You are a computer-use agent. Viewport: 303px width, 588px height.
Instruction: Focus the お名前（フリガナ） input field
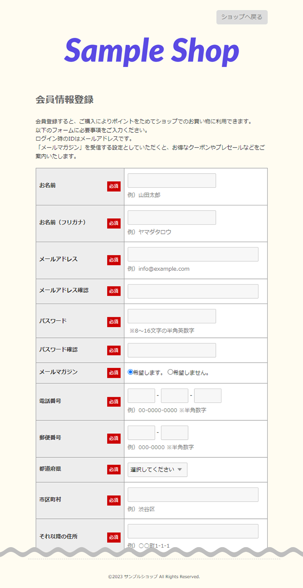click(x=172, y=217)
